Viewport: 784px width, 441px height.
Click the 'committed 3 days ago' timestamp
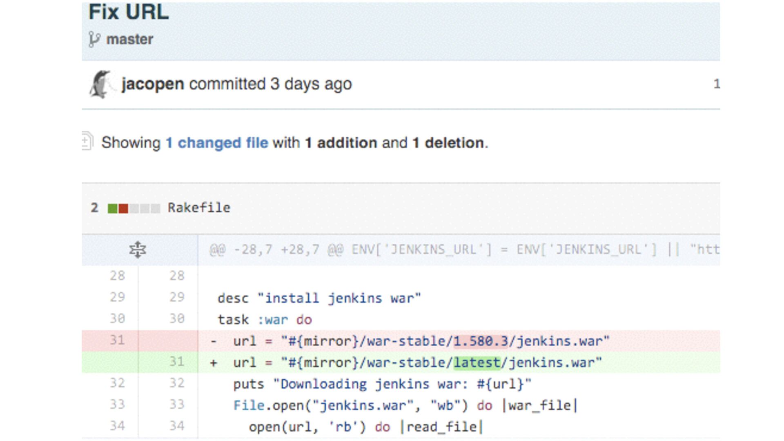pyautogui.click(x=270, y=84)
